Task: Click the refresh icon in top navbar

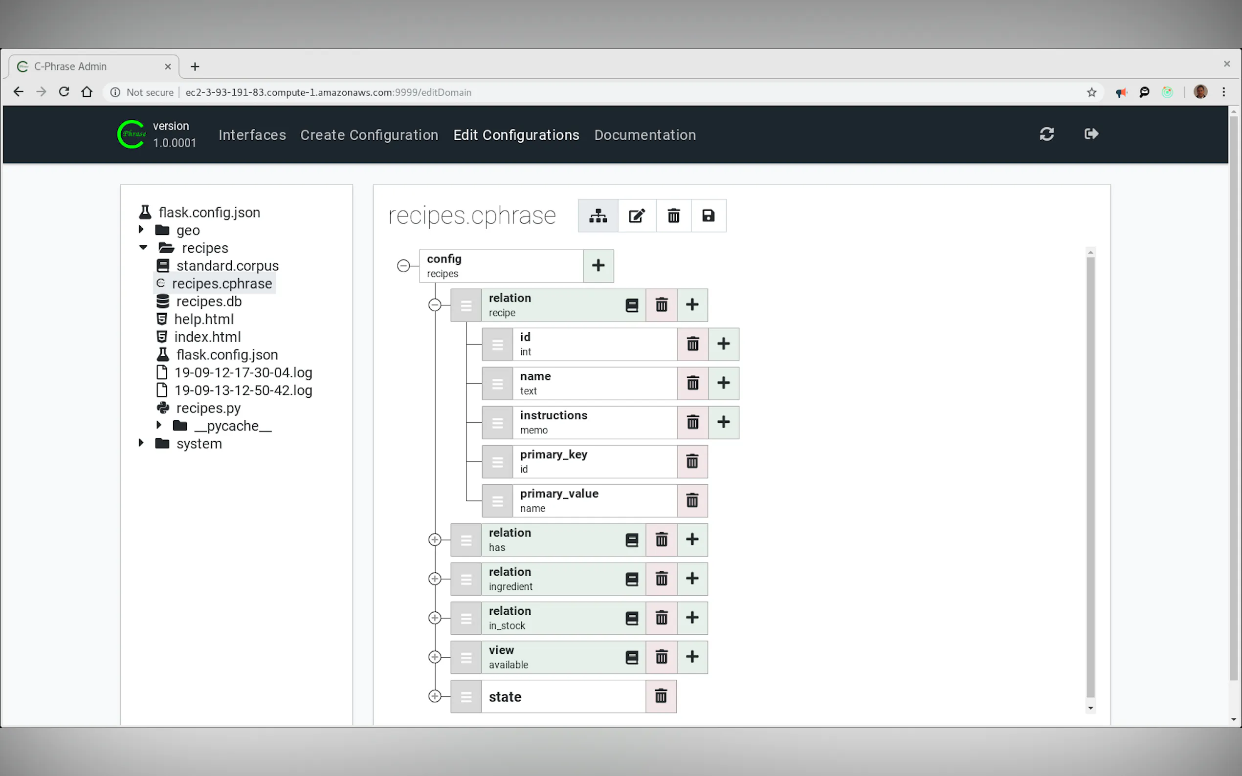Action: point(1046,134)
